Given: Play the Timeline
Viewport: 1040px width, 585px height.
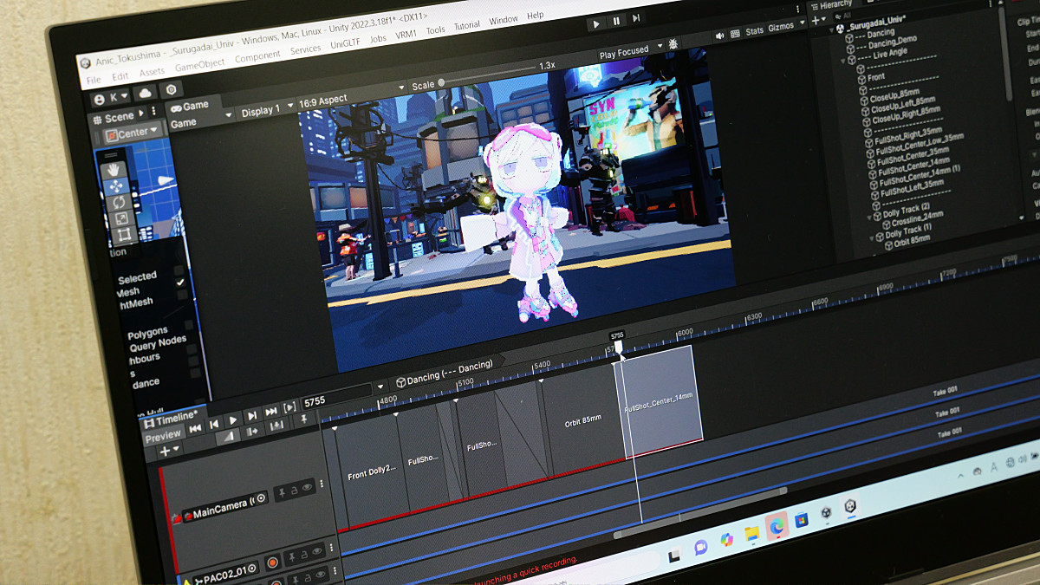Looking at the screenshot, I should pos(232,420).
